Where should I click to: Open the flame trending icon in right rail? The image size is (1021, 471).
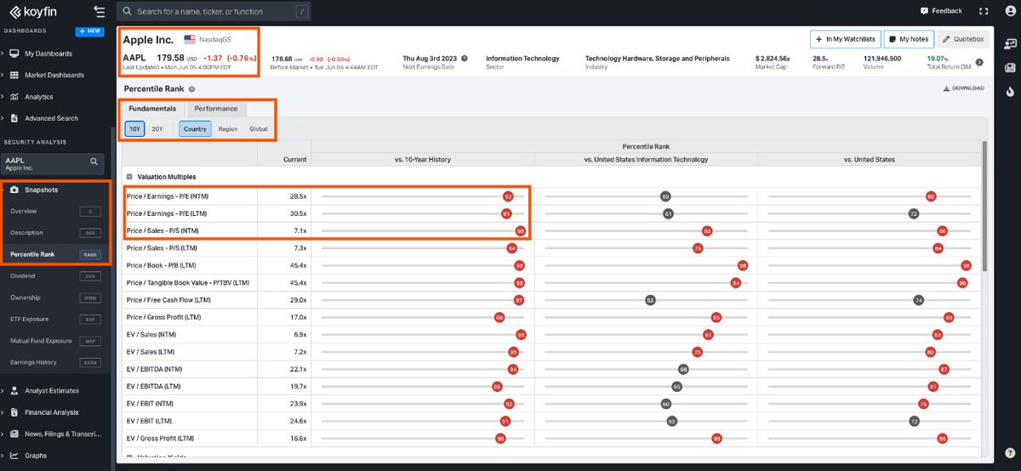[x=1009, y=91]
